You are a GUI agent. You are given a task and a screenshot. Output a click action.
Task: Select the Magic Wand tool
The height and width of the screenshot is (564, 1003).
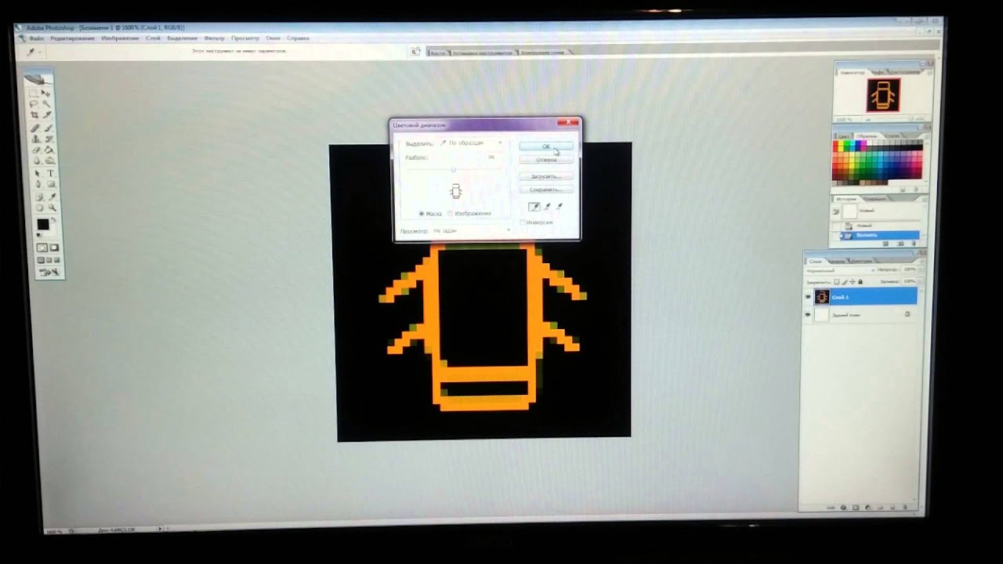coord(47,103)
